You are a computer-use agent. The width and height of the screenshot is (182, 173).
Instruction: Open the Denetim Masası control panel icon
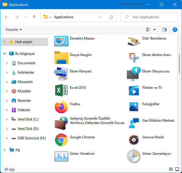[x=61, y=41]
